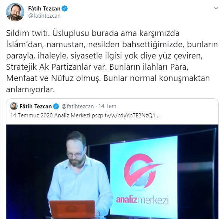Viewport: 224px width, 219px height.
Task: Select the 'Stratejik Ak Partizanlar var' sentence
Action: [57, 67]
